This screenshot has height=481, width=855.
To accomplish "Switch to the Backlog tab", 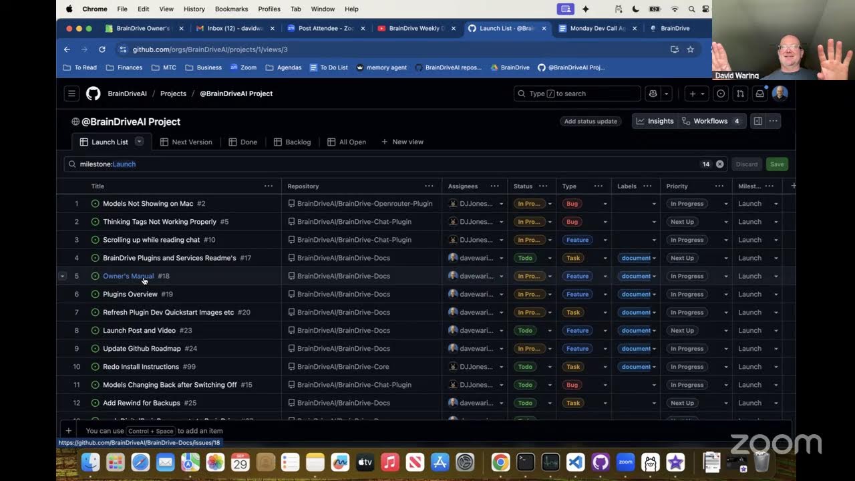I will (x=292, y=142).
